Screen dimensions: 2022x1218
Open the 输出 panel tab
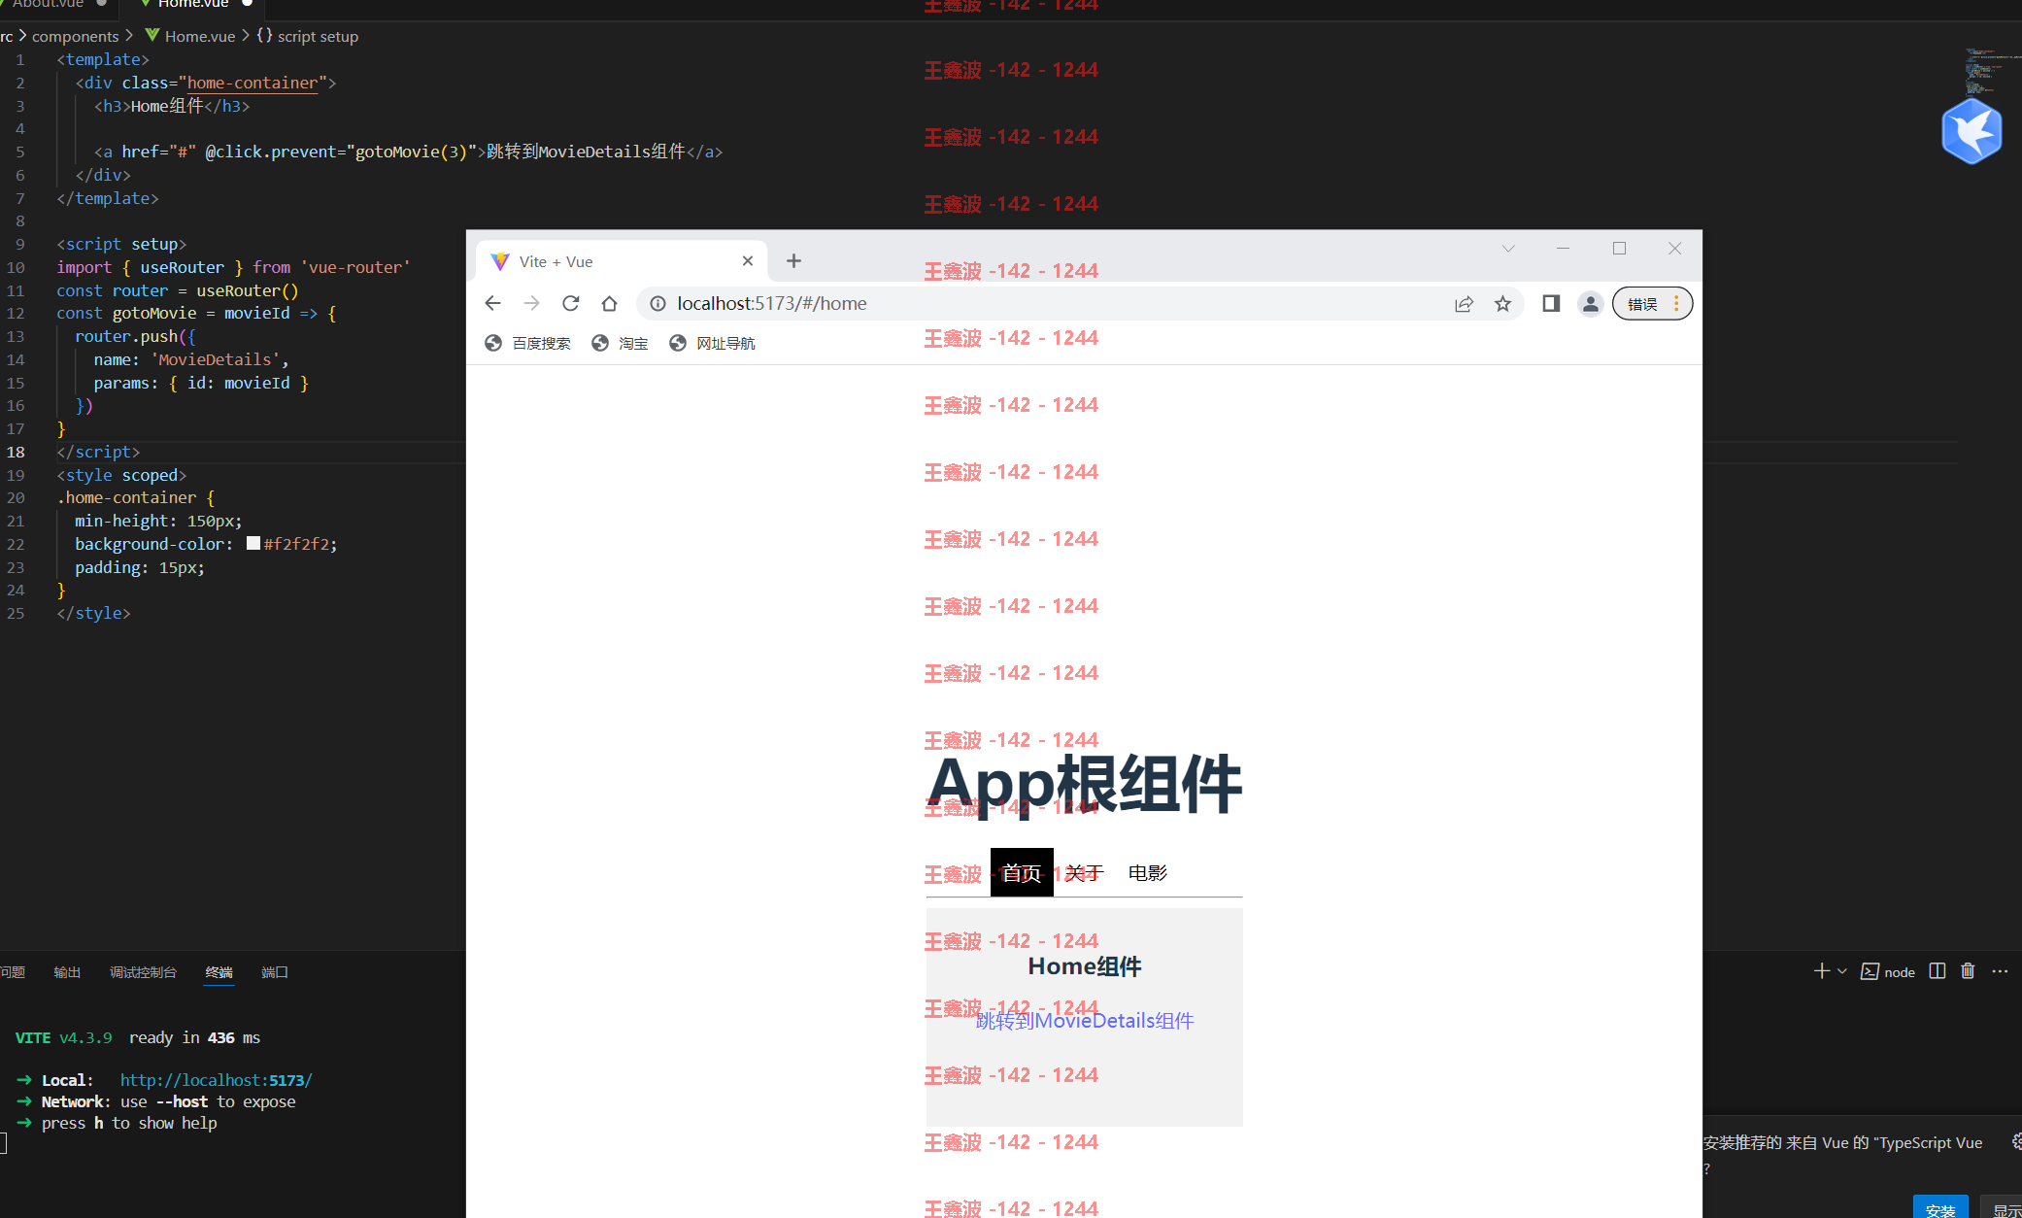67,972
